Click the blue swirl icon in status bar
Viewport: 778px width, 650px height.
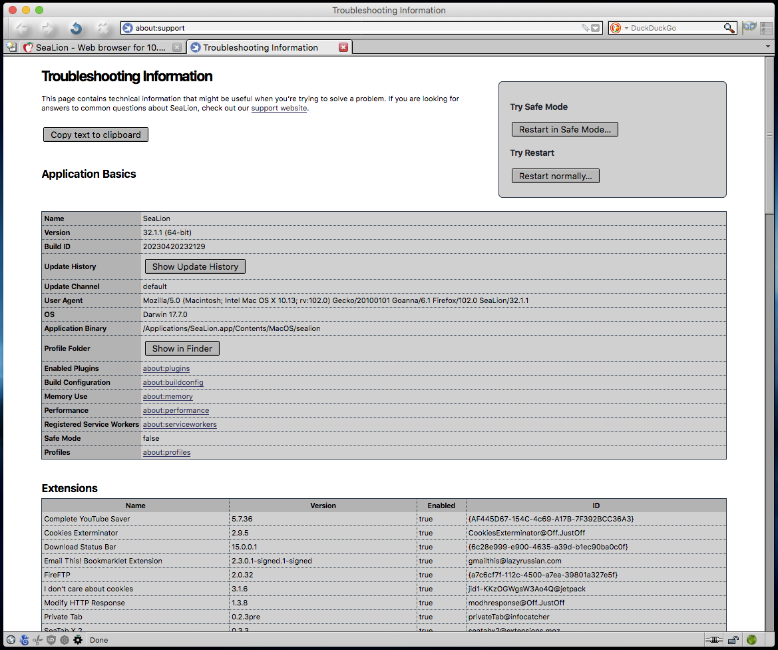[x=25, y=639]
